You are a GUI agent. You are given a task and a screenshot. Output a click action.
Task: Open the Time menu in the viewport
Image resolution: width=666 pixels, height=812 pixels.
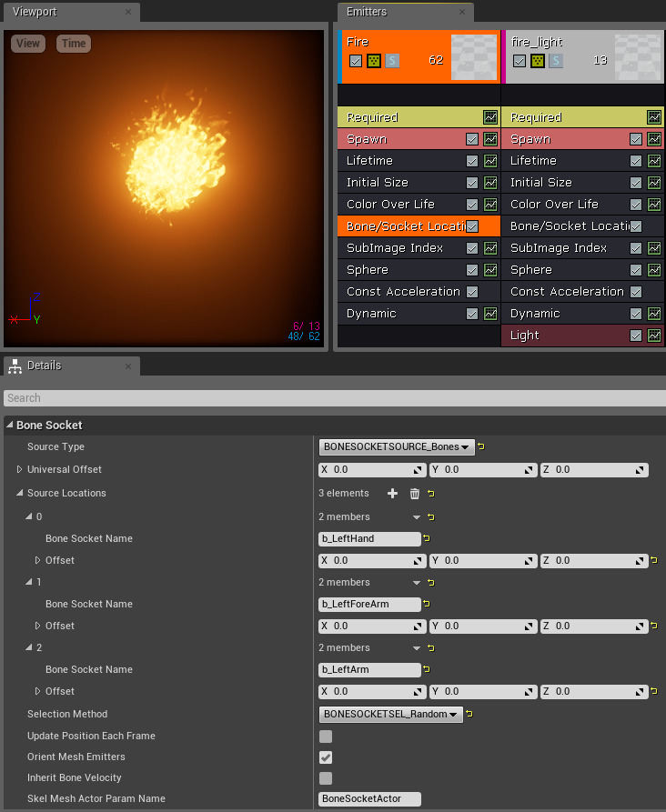pyautogui.click(x=74, y=43)
